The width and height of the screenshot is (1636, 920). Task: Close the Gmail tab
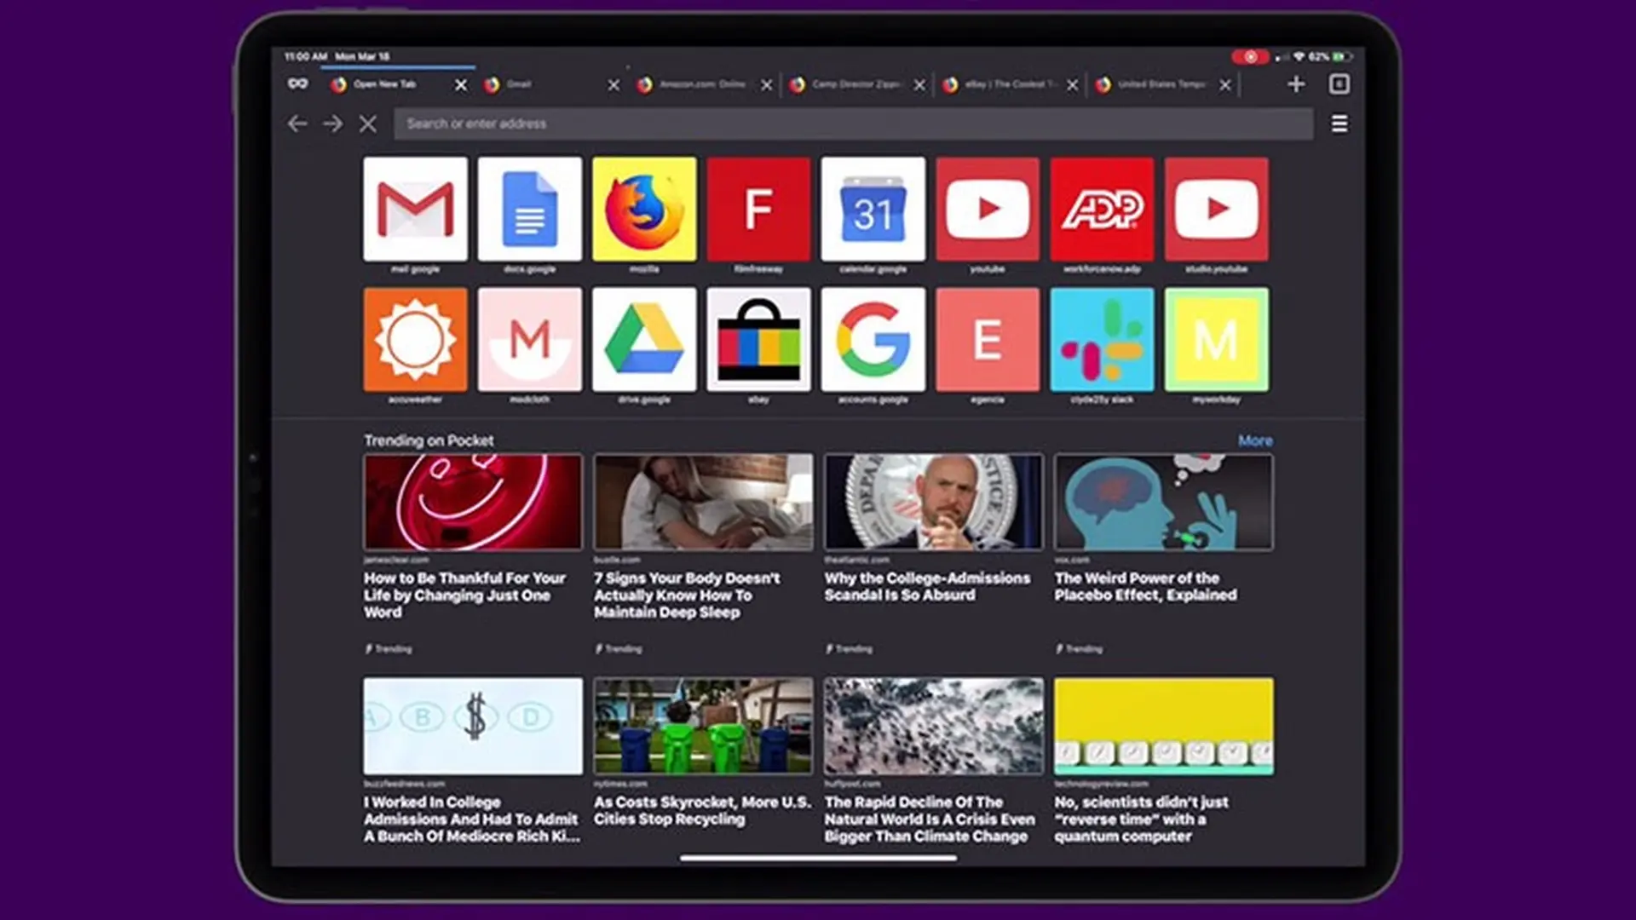point(613,85)
